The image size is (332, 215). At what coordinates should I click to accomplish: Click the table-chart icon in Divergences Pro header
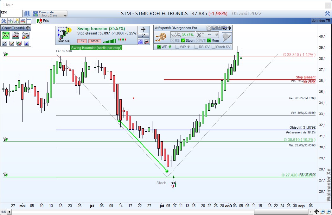coord(225,28)
